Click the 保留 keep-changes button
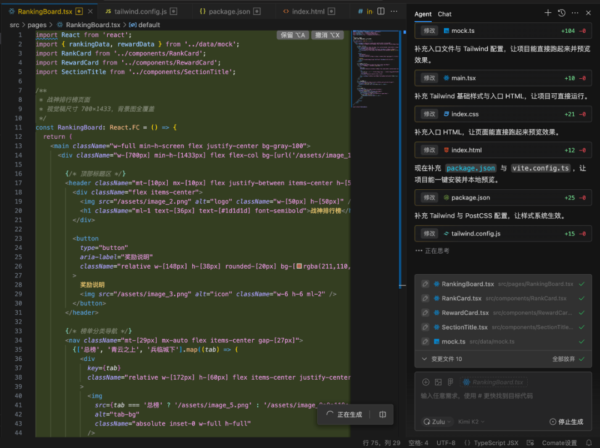Screen dimensions: 600x448 point(293,35)
